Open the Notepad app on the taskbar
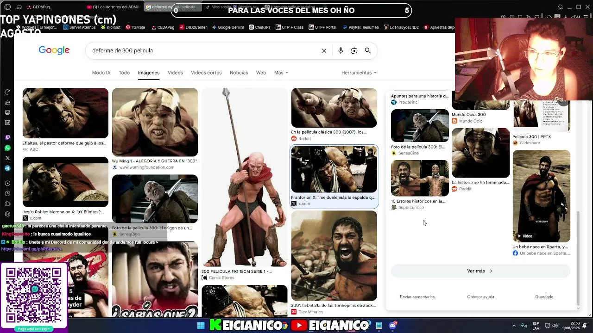Image resolution: width=593 pixels, height=333 pixels. pyautogui.click(x=379, y=326)
